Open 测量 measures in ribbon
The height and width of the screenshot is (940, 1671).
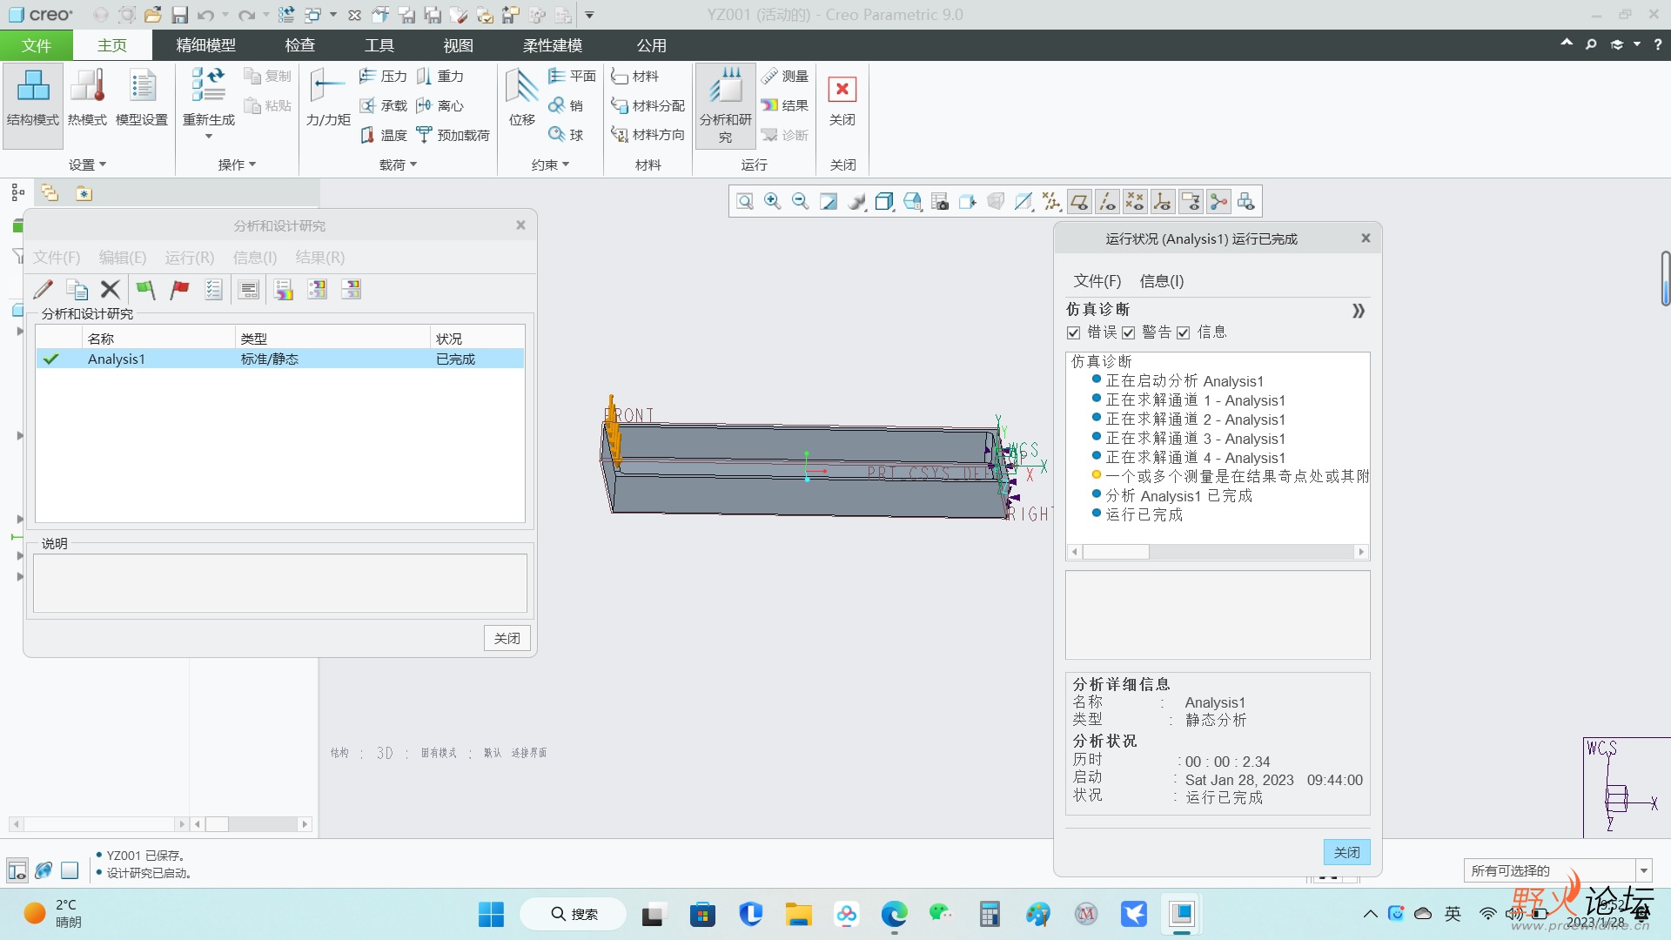pyautogui.click(x=785, y=77)
